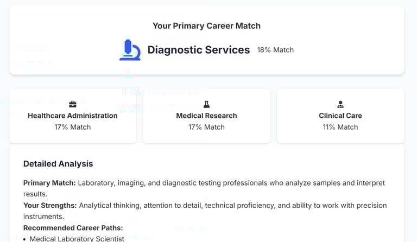Click the doctor icon above Clinical Care

pyautogui.click(x=340, y=104)
